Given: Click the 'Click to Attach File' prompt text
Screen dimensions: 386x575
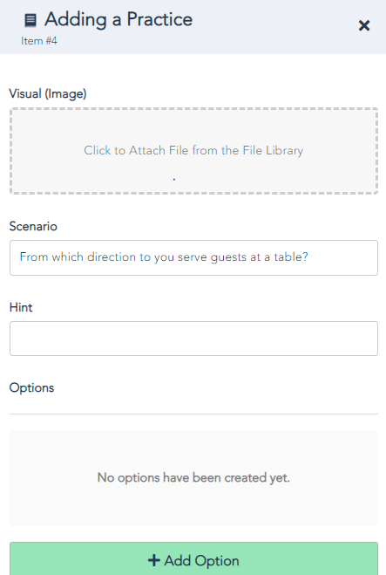Looking at the screenshot, I should click(193, 150).
